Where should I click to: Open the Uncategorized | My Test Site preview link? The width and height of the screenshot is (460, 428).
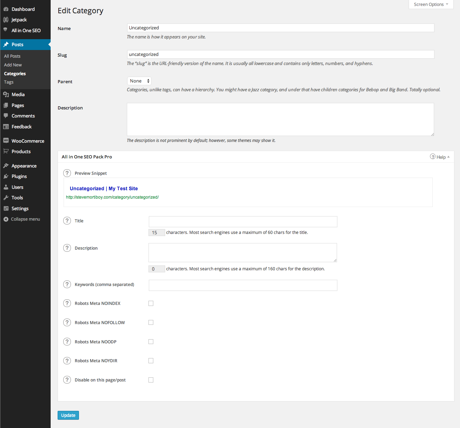[104, 188]
